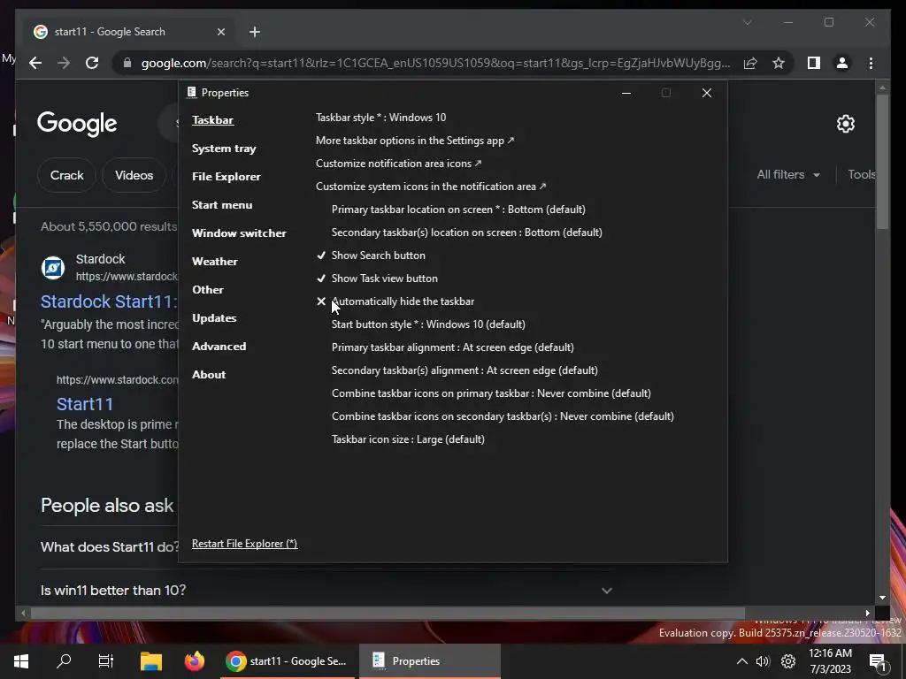The image size is (906, 679).
Task: Select the Crack search filter chip
Action: pyautogui.click(x=66, y=175)
